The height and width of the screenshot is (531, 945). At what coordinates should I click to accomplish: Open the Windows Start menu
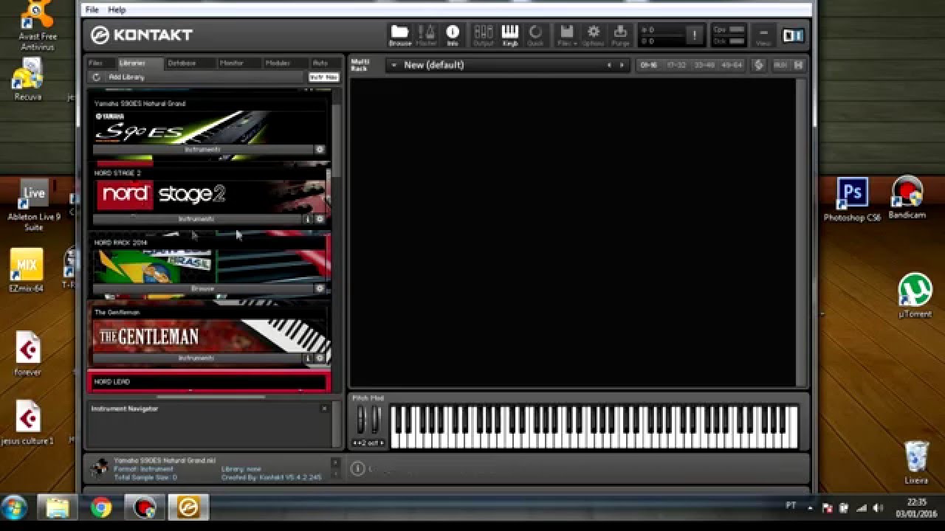point(14,507)
